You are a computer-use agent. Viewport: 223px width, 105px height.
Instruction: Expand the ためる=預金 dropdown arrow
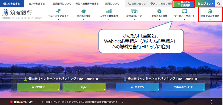pyautogui.click(x=84, y=19)
